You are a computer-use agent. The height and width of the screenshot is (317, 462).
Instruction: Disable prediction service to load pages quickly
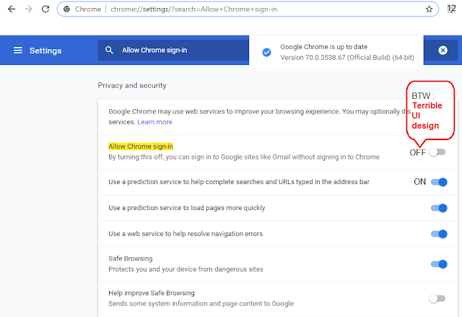[439, 208]
